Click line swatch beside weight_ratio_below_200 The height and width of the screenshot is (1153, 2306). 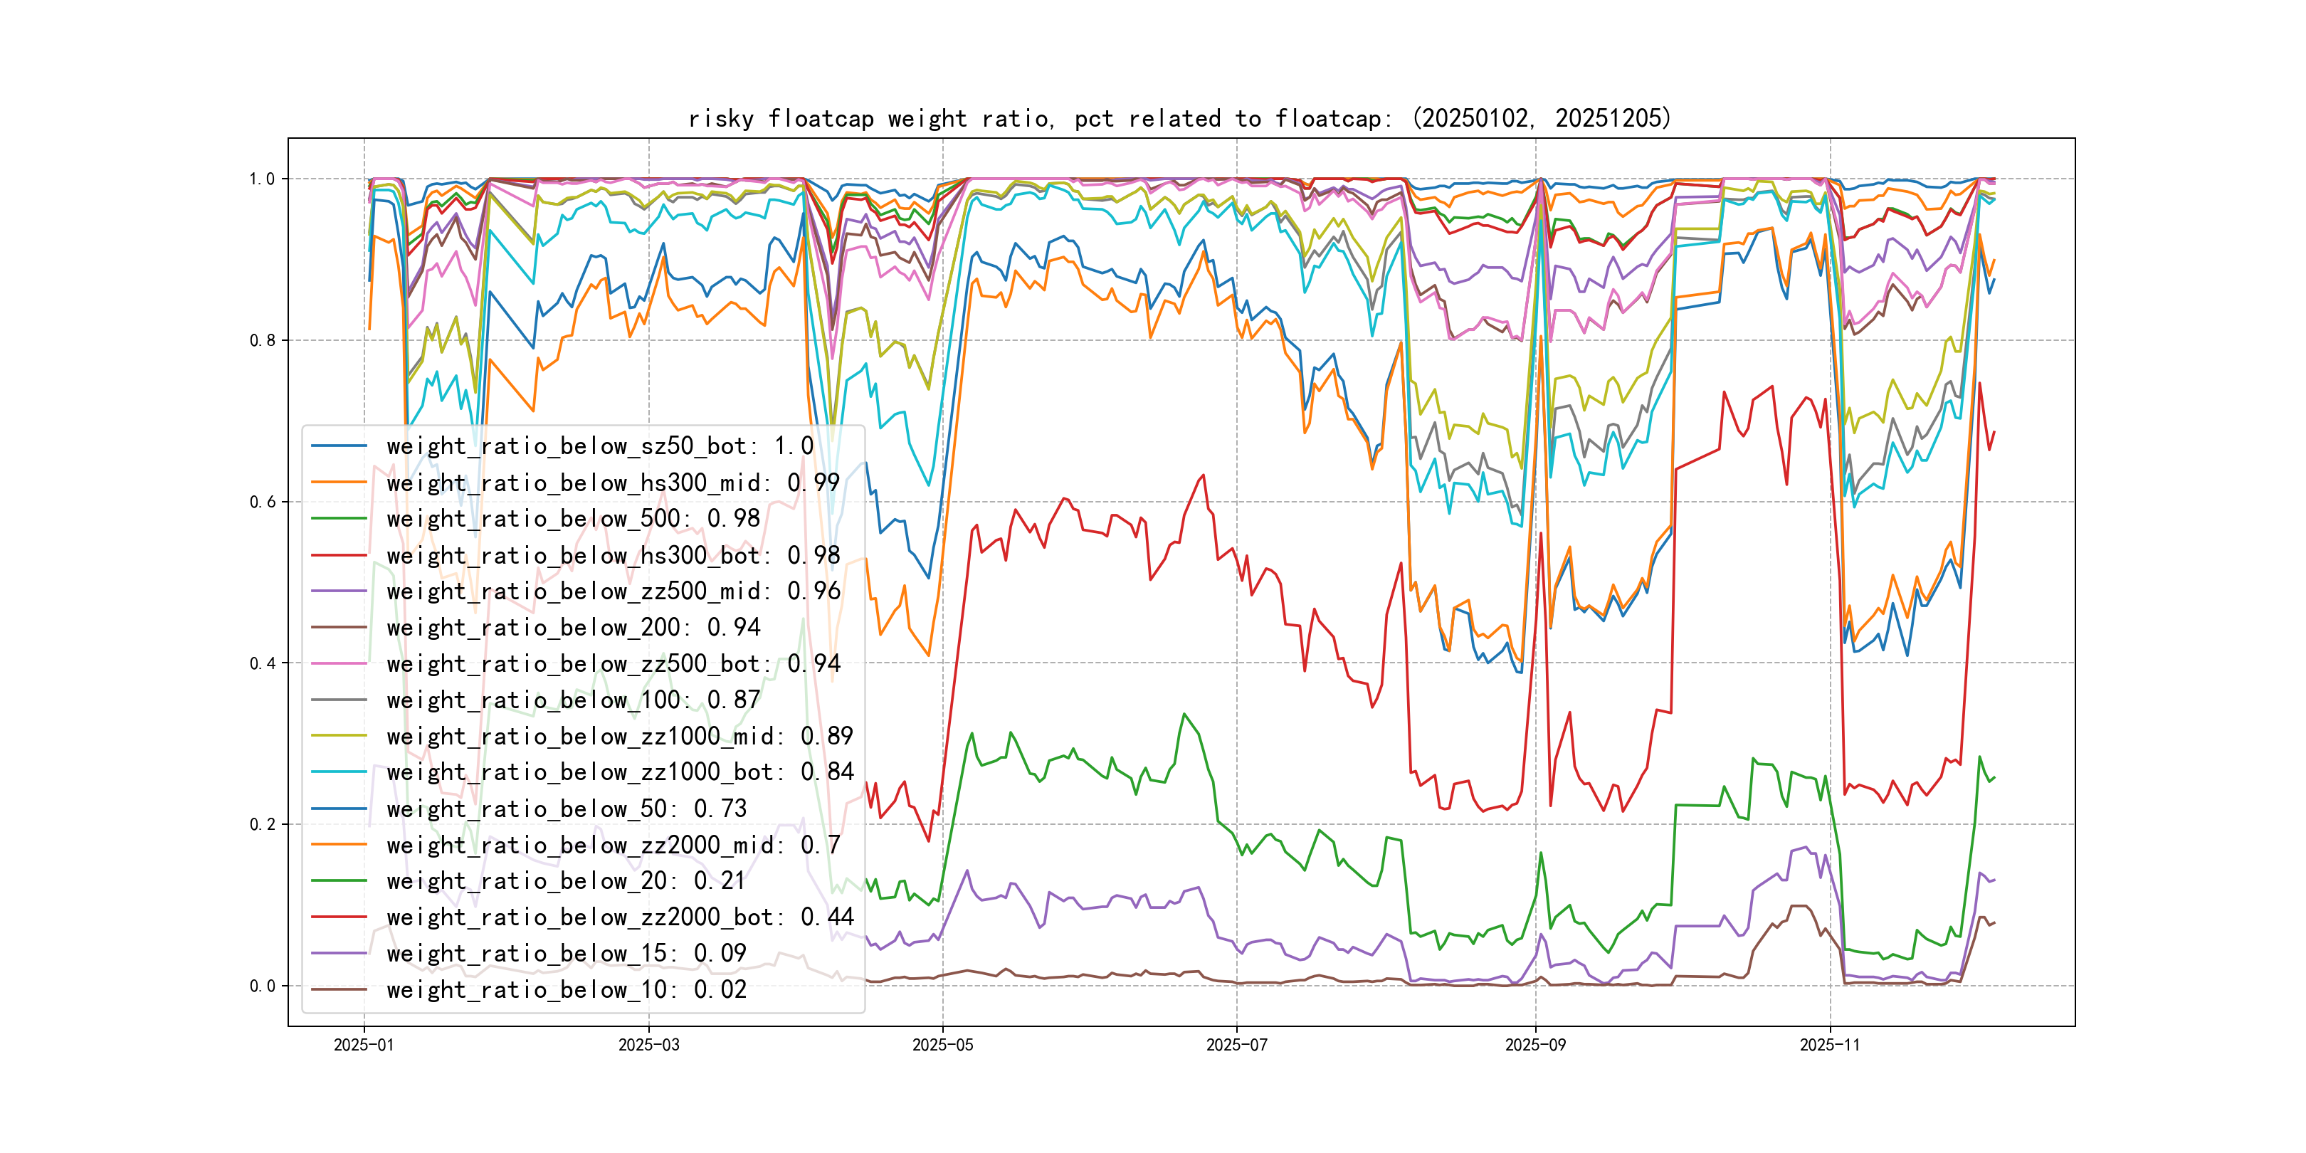(338, 628)
